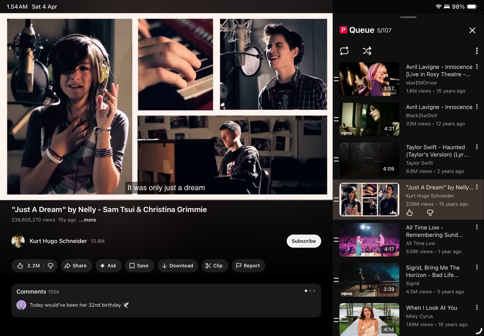
Task: Tap the "Sigrid" channel name in queue
Action: pos(413,284)
